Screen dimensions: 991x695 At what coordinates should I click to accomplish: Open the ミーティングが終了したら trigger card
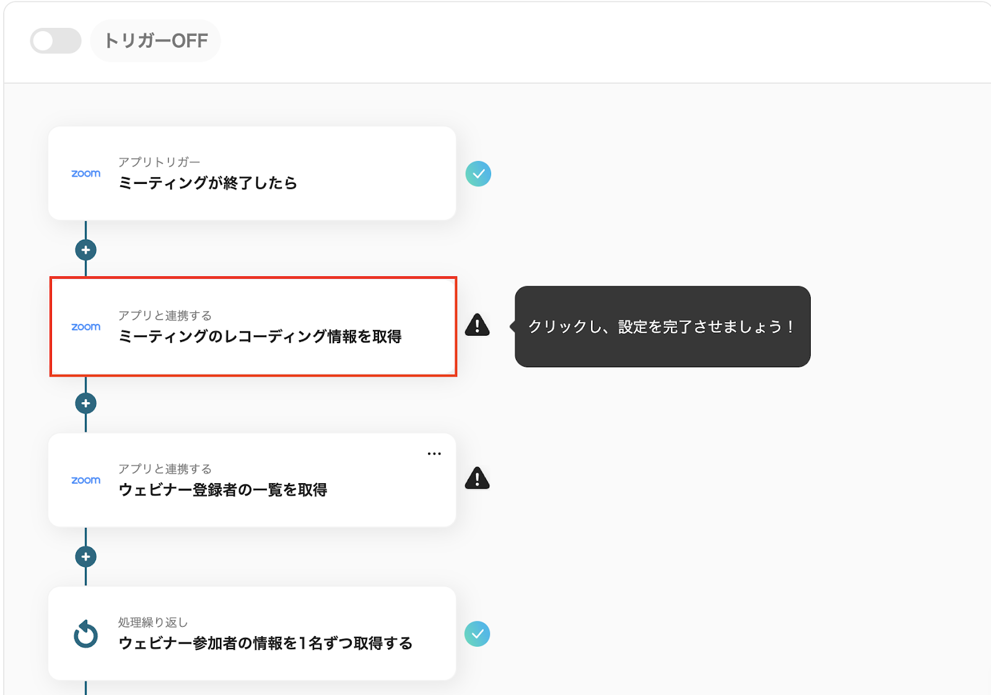click(x=252, y=173)
